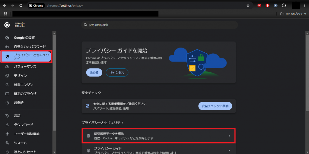This screenshot has height=154, width=309.
Task: Click the blue cursor extension icon
Action: click(276, 5)
